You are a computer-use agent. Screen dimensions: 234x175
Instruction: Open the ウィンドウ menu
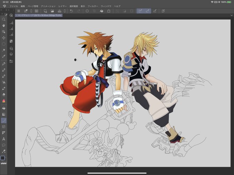point(106,6)
